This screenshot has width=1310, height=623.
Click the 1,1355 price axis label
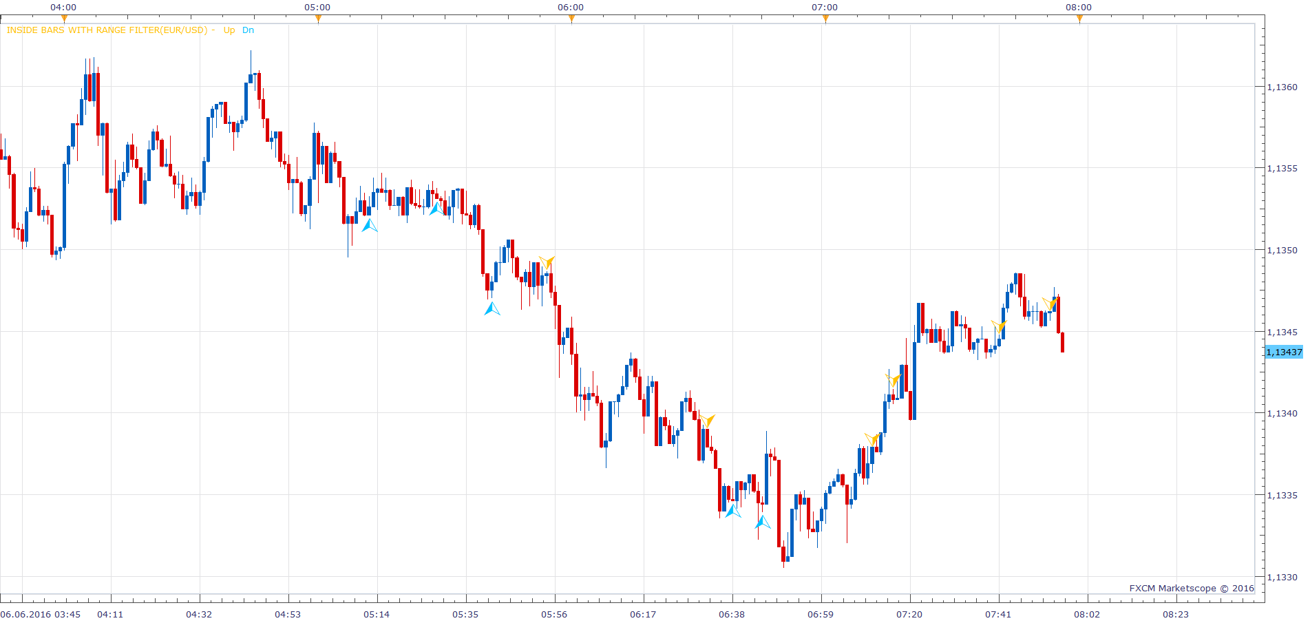pyautogui.click(x=1282, y=169)
